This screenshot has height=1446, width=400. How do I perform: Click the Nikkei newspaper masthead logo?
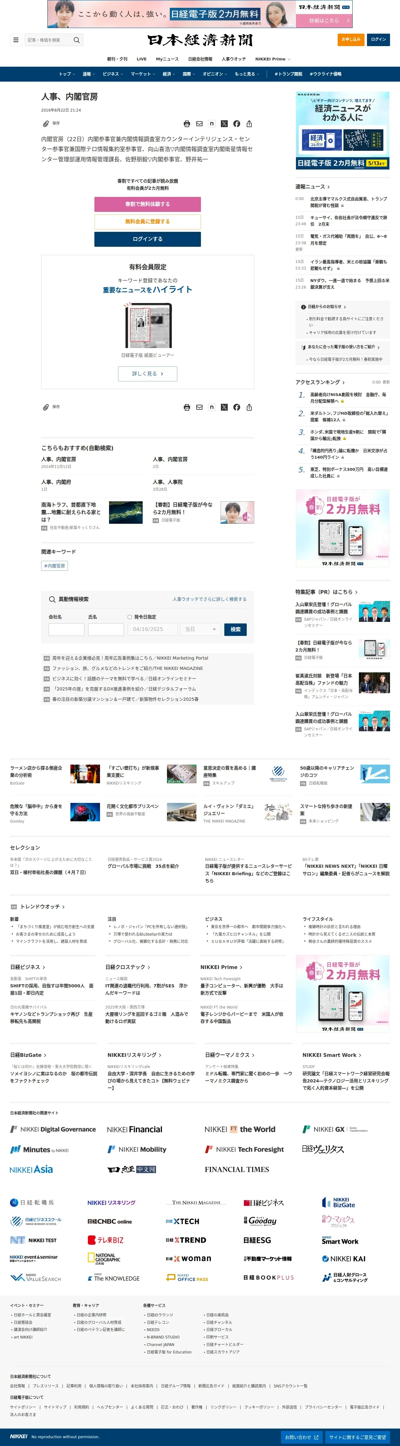pyautogui.click(x=200, y=40)
